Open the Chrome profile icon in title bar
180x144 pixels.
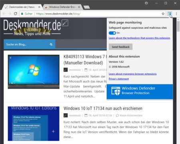click(x=146, y=3)
